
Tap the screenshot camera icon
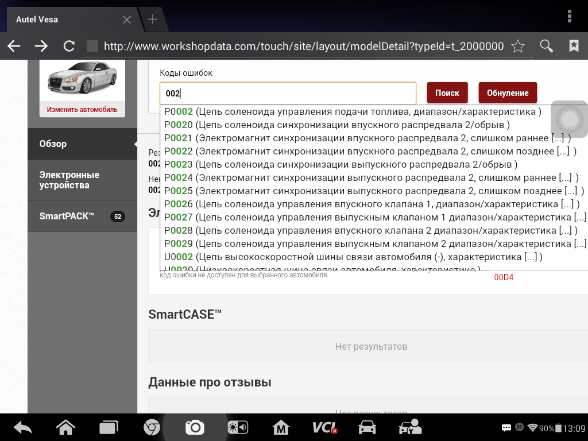(x=195, y=427)
